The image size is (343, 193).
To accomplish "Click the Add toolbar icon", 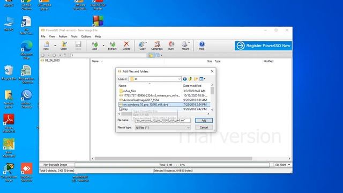I will [x=94, y=46].
